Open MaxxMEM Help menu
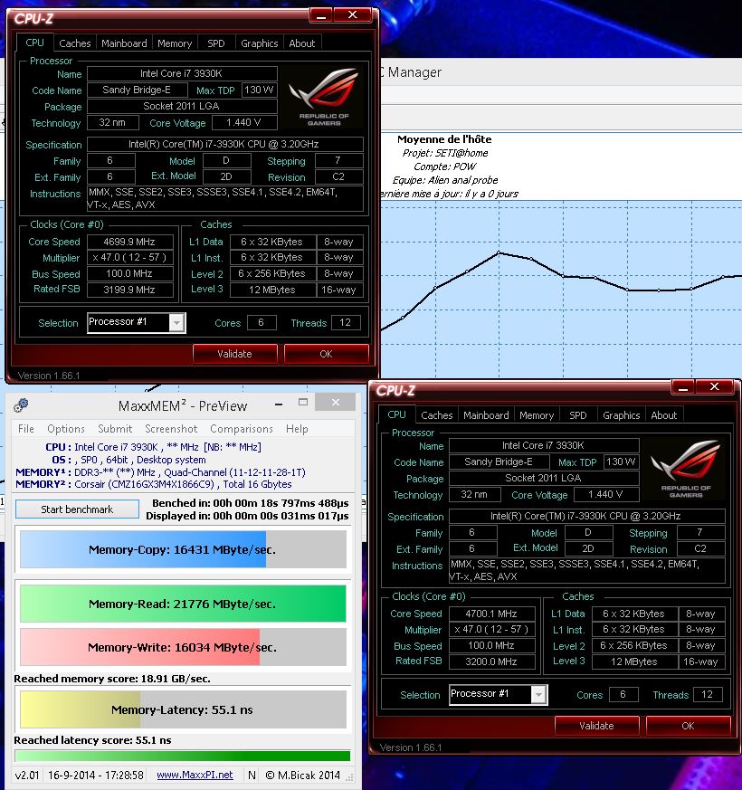 (297, 429)
